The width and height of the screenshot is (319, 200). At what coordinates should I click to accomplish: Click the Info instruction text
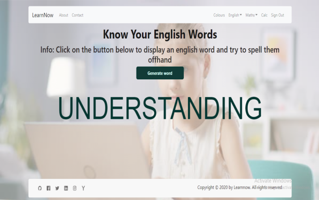[x=159, y=54]
